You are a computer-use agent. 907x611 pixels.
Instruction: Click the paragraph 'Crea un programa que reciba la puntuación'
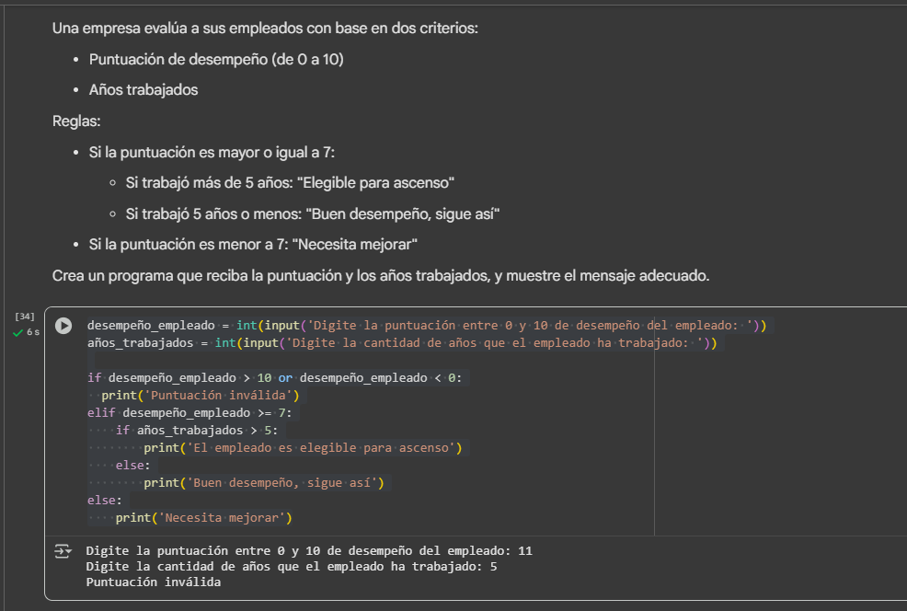[x=381, y=276]
